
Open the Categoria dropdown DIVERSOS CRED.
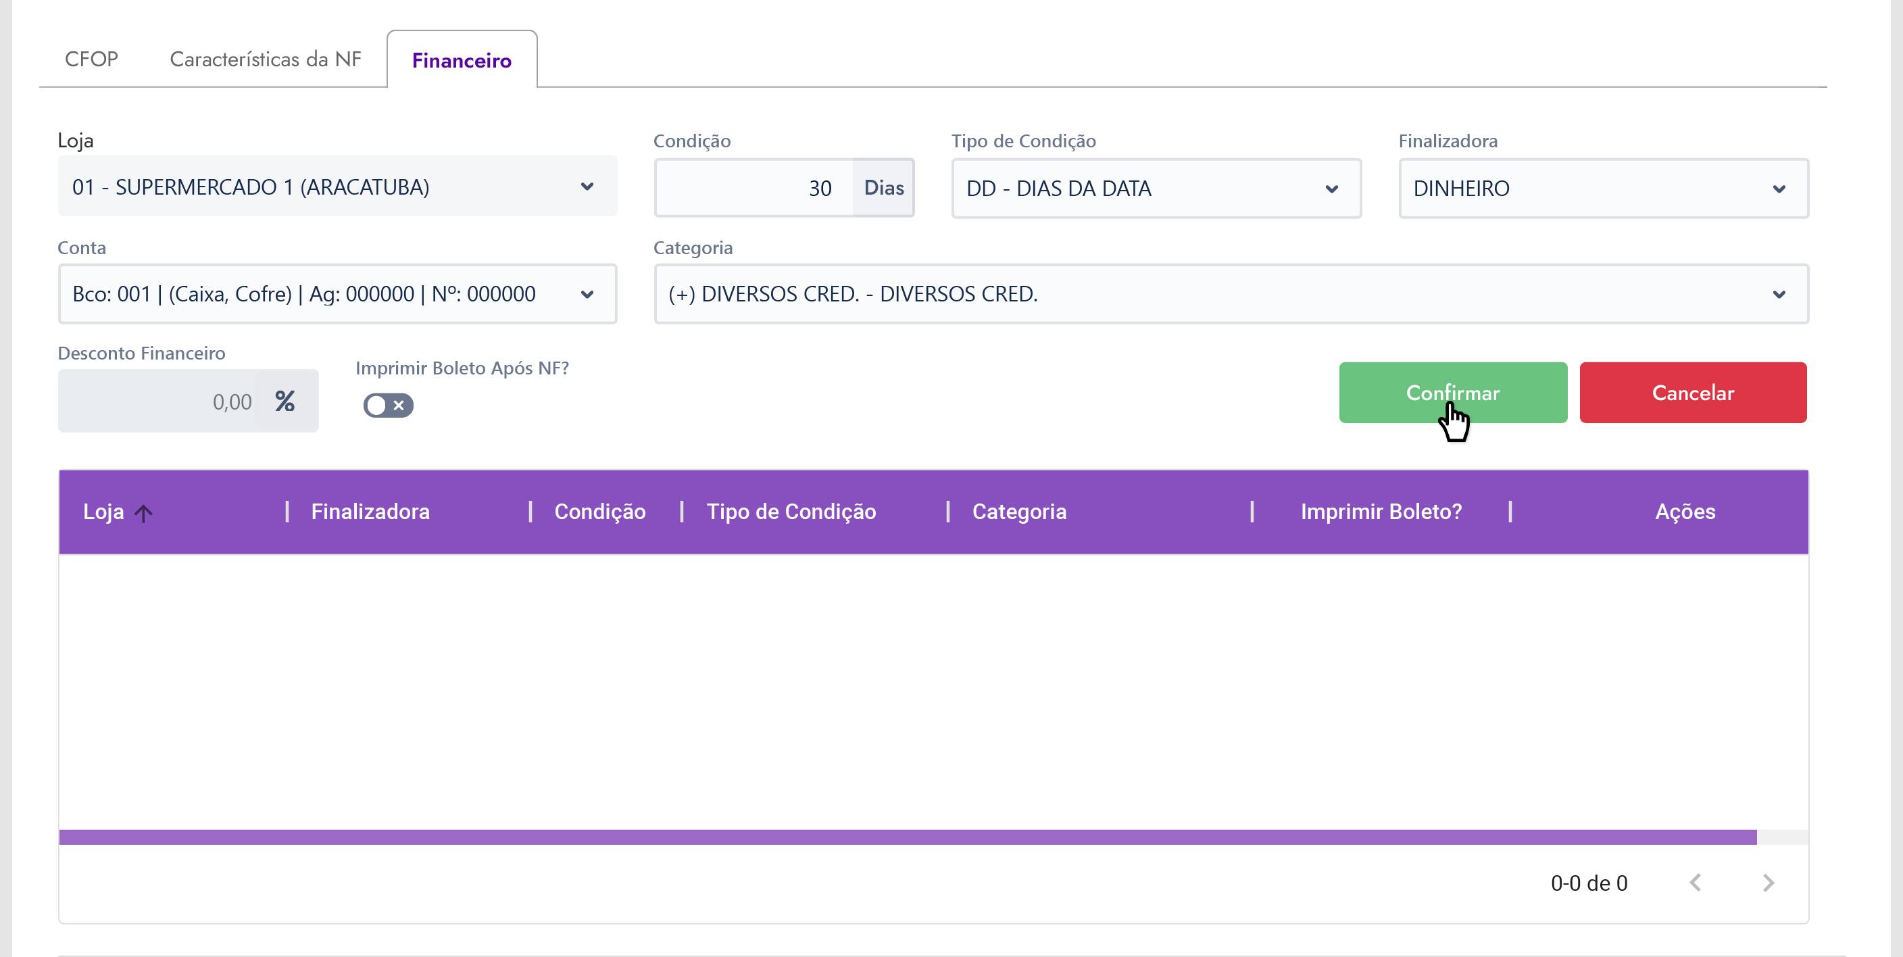click(x=1231, y=294)
